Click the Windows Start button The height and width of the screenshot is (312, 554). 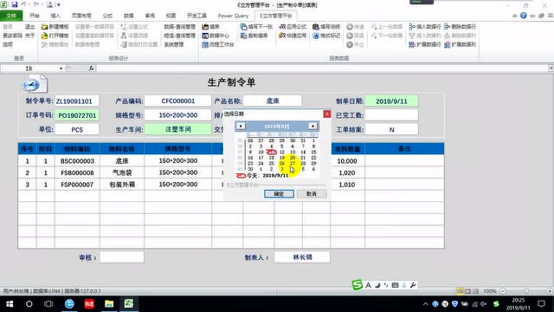pyautogui.click(x=10, y=304)
